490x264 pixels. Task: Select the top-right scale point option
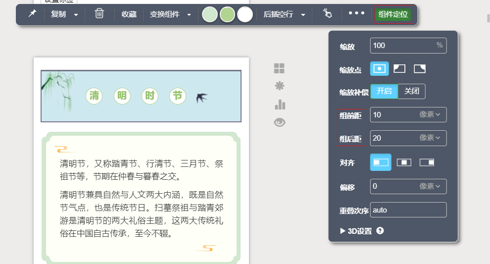click(x=420, y=69)
